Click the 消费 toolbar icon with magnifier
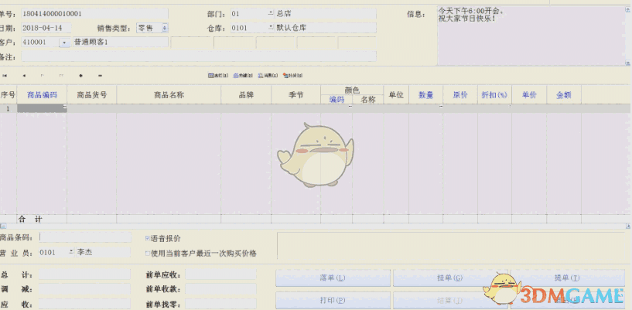 coord(268,75)
